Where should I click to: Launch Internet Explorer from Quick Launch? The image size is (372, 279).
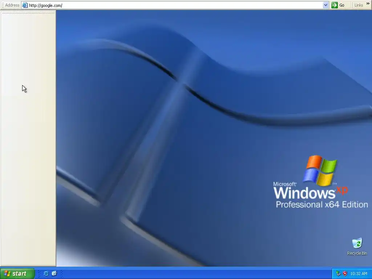[46, 274]
